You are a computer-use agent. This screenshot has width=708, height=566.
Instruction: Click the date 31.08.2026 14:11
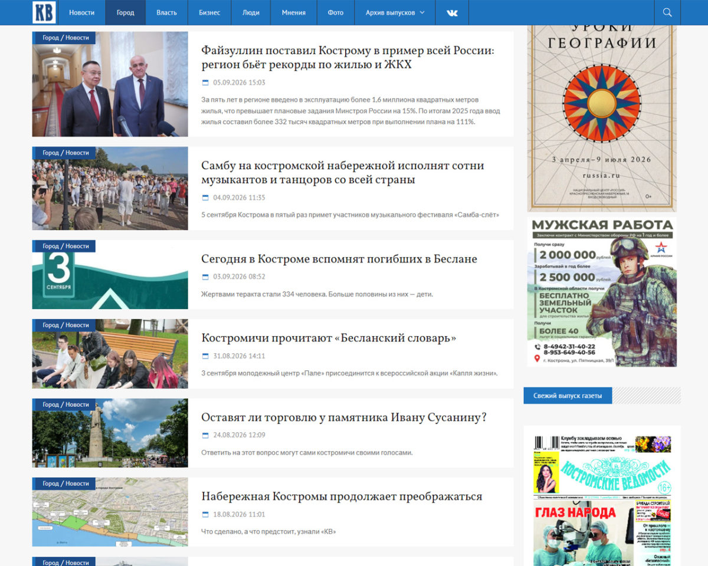click(x=239, y=356)
